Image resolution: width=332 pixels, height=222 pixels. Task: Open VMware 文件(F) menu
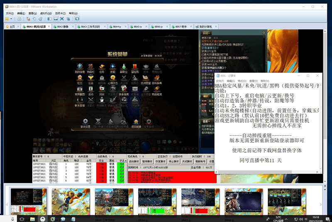[x=10, y=13]
